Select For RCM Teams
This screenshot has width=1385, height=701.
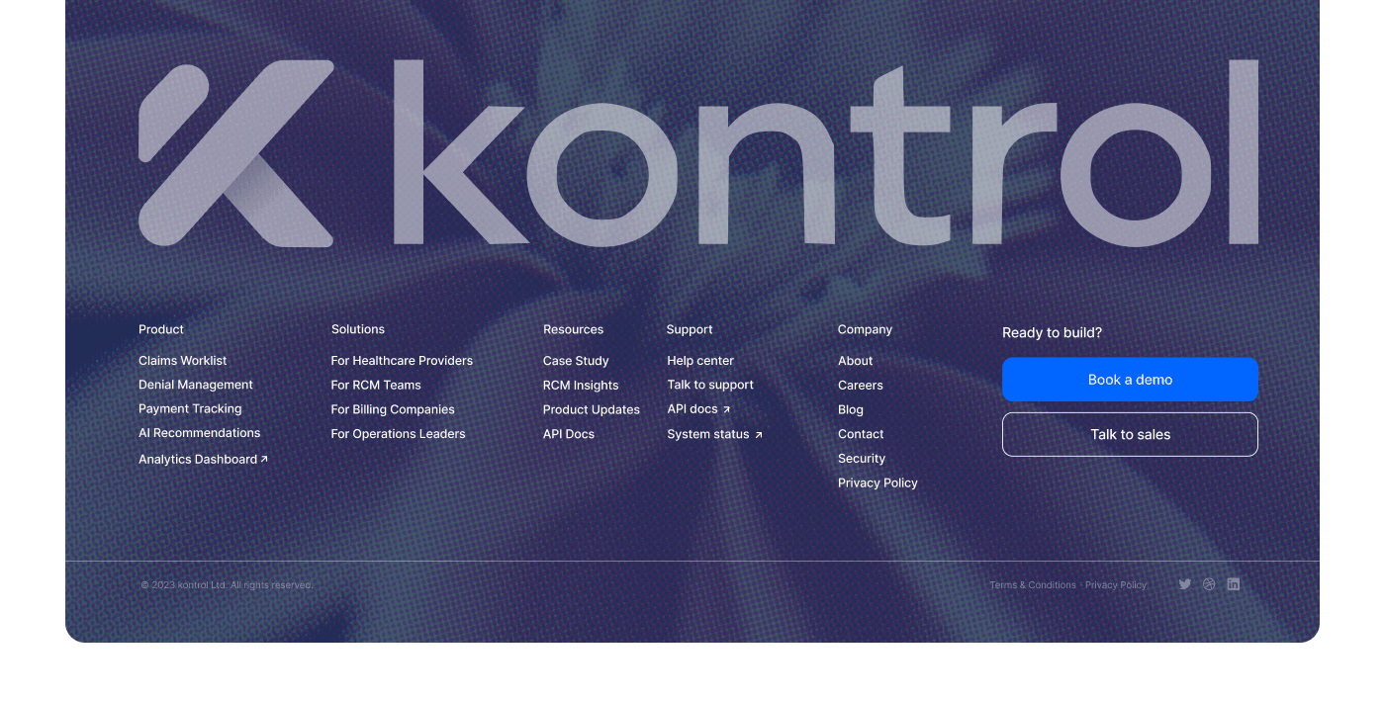pyautogui.click(x=376, y=385)
